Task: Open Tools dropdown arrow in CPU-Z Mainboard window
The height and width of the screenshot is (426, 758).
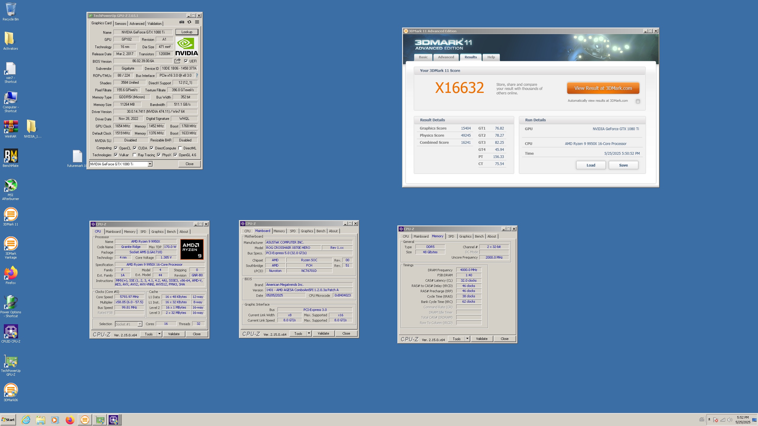Action: (309, 333)
